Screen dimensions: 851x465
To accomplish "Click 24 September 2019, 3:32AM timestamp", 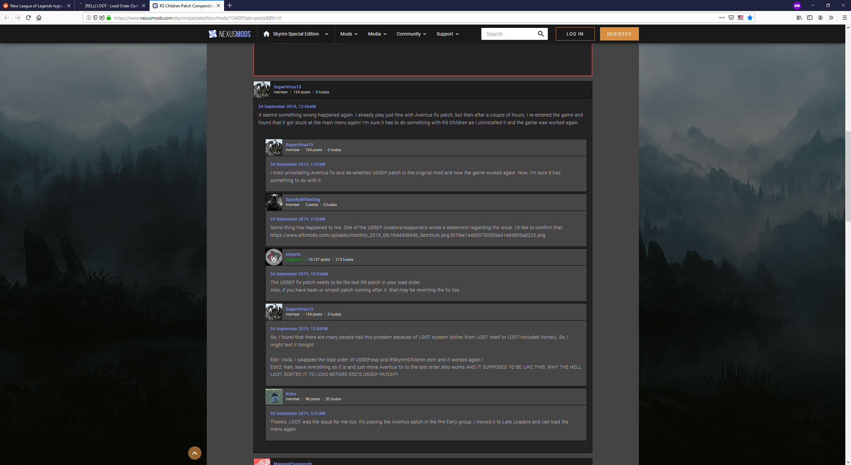I will pyautogui.click(x=298, y=219).
